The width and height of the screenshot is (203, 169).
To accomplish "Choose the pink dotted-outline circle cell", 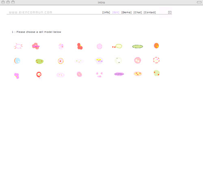I will (99, 46).
